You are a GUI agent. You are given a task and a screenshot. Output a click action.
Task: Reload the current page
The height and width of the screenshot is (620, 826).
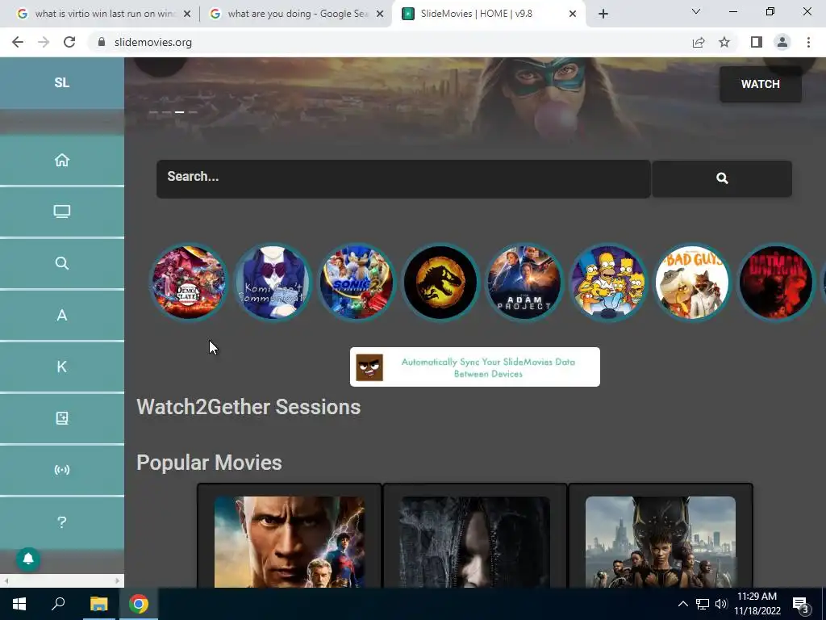point(69,42)
